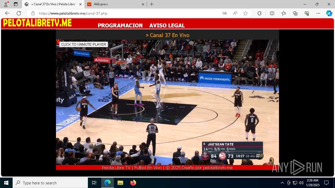Open the clock showing 2:26 AM

[312, 183]
